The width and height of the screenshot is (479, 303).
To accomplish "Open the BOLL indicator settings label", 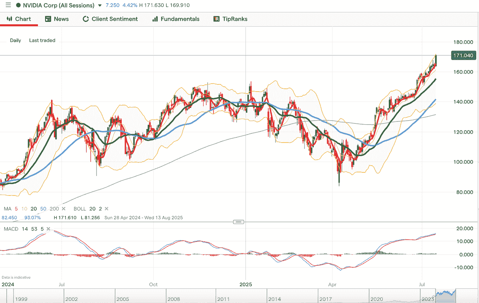I will click(x=80, y=209).
